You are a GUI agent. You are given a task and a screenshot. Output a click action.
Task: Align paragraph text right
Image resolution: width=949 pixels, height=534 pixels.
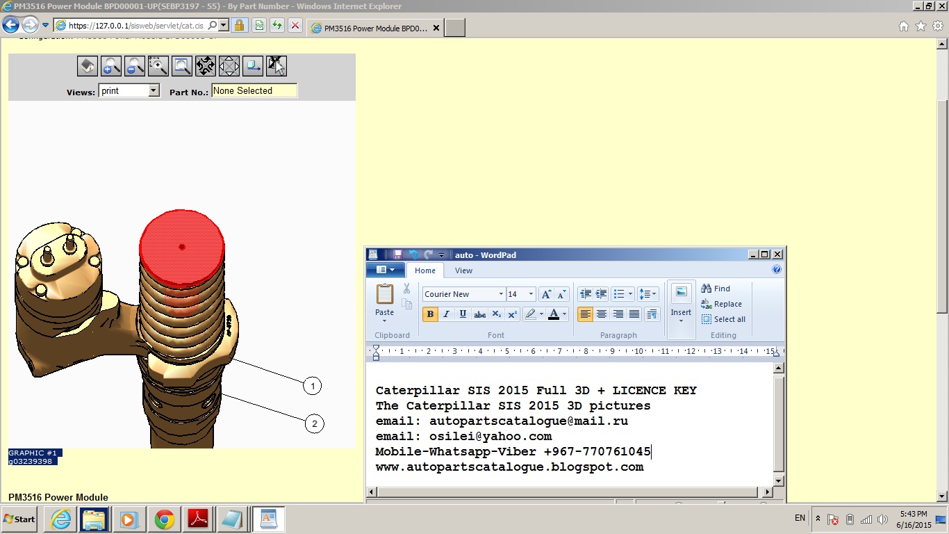[x=618, y=314]
